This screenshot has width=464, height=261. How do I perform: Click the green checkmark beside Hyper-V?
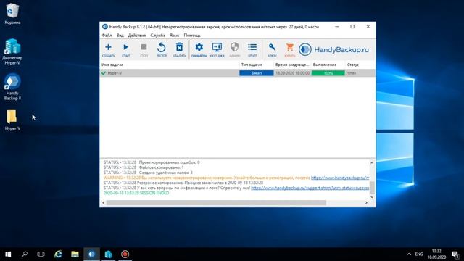104,73
